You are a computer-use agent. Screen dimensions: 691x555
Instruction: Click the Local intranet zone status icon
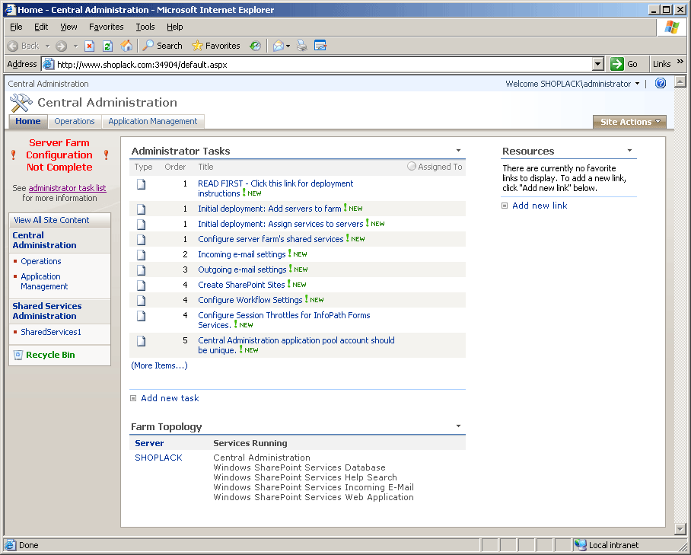[581, 545]
